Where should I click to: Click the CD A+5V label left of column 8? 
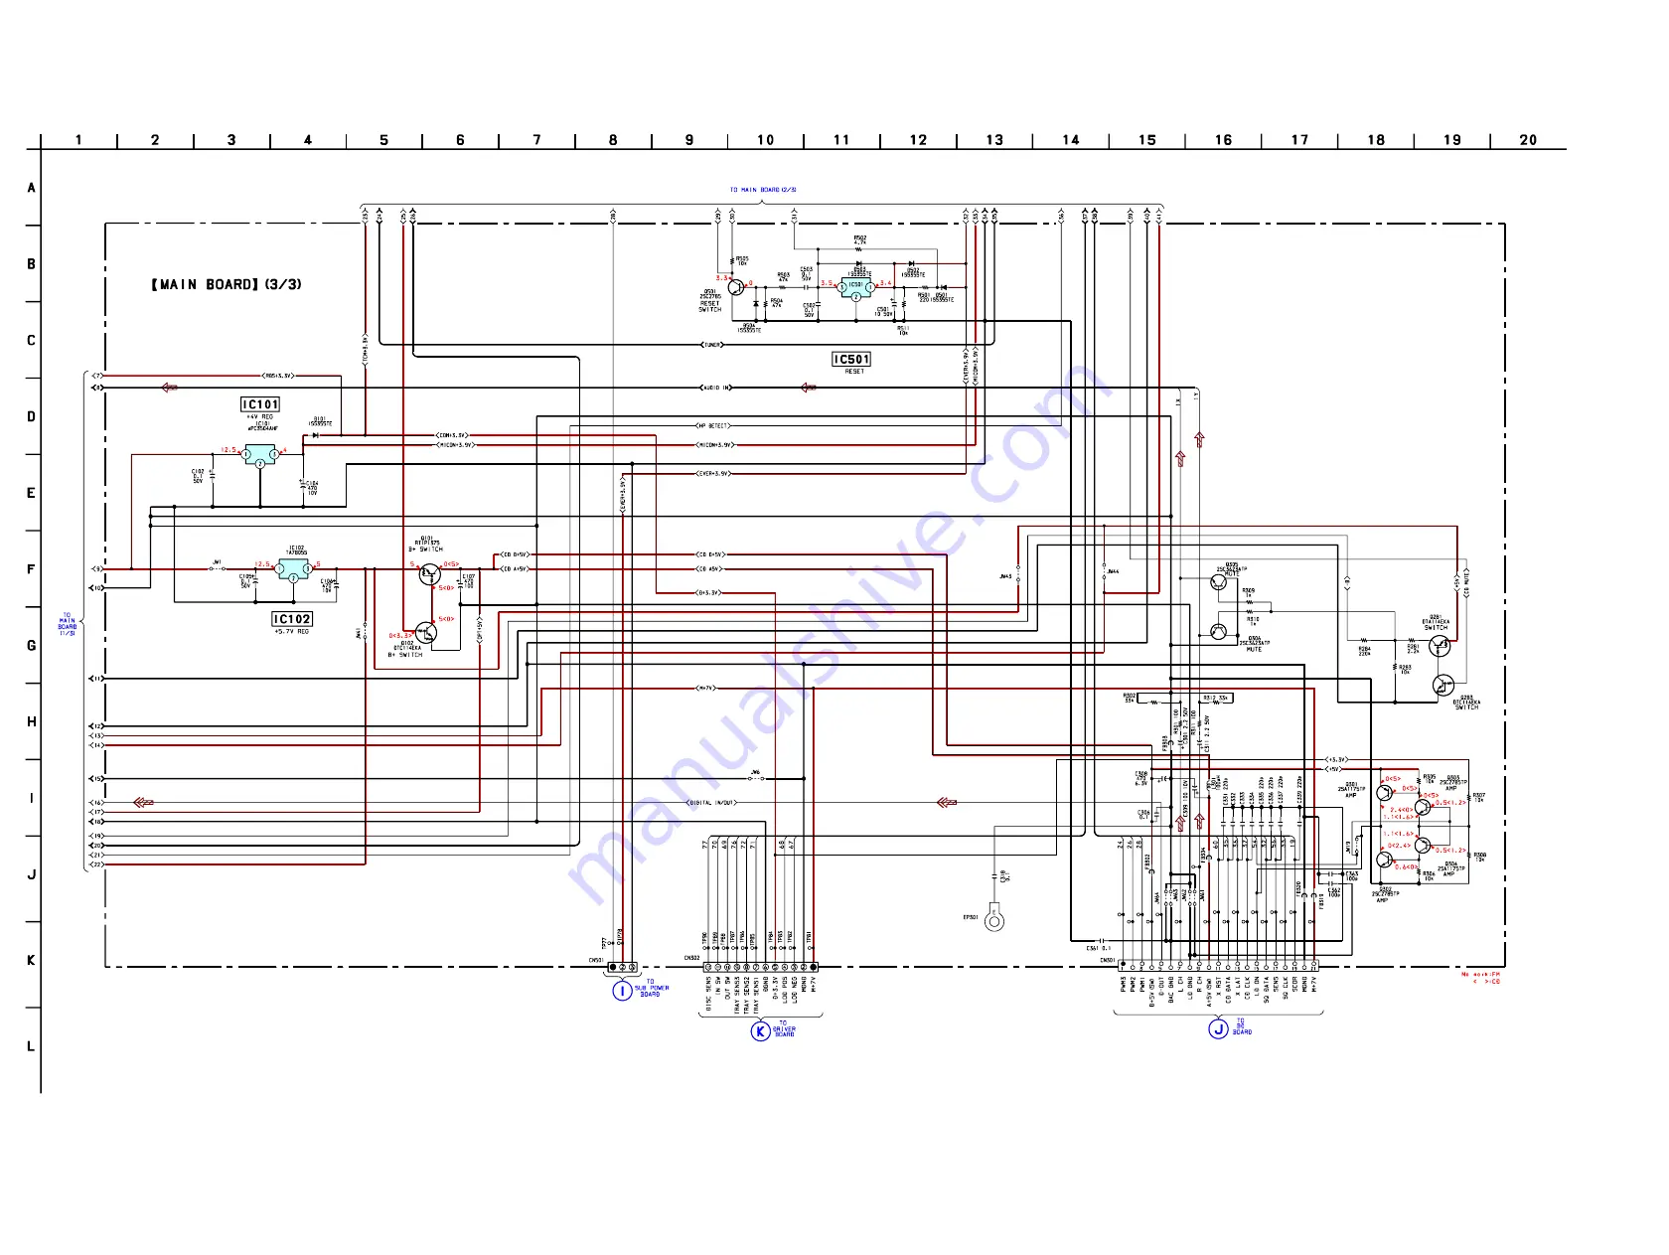click(515, 569)
